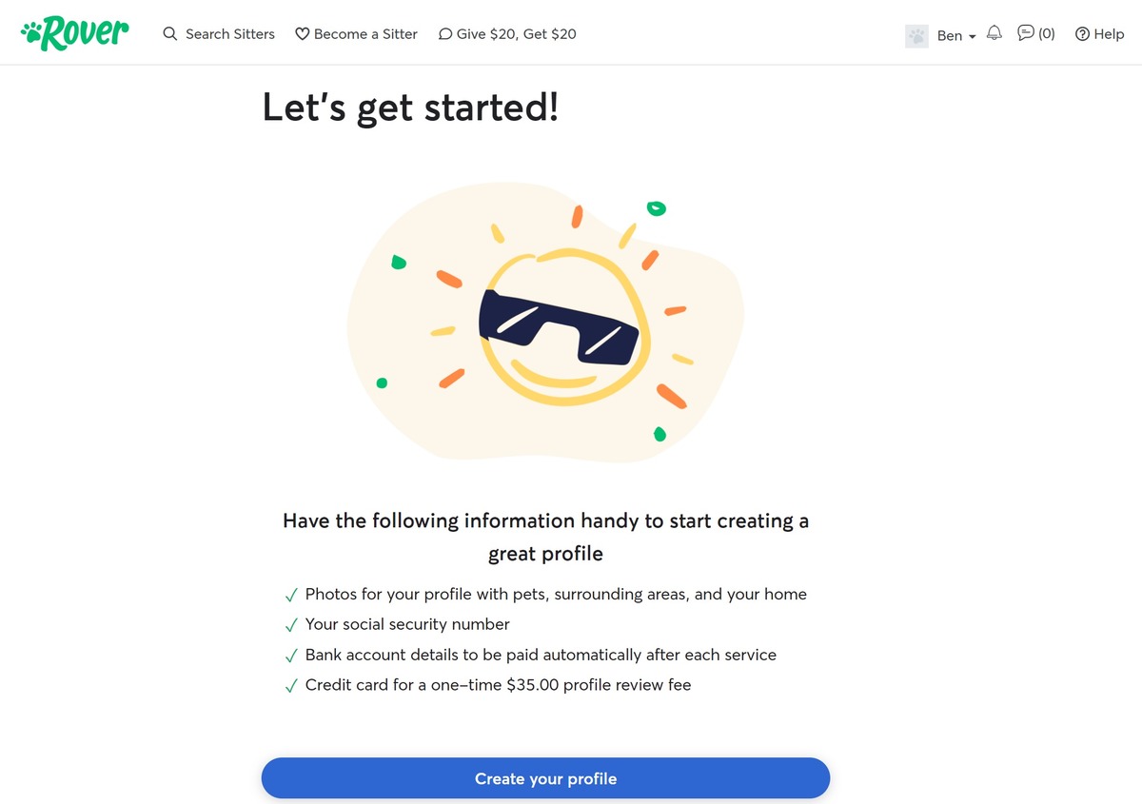Image resolution: width=1142 pixels, height=804 pixels.
Task: Open the dropdown arrow next to Ben
Action: coord(972,36)
